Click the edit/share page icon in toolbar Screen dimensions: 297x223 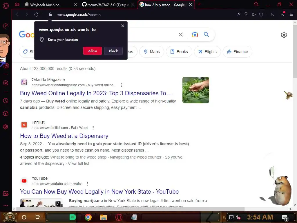pyautogui.click(x=238, y=15)
